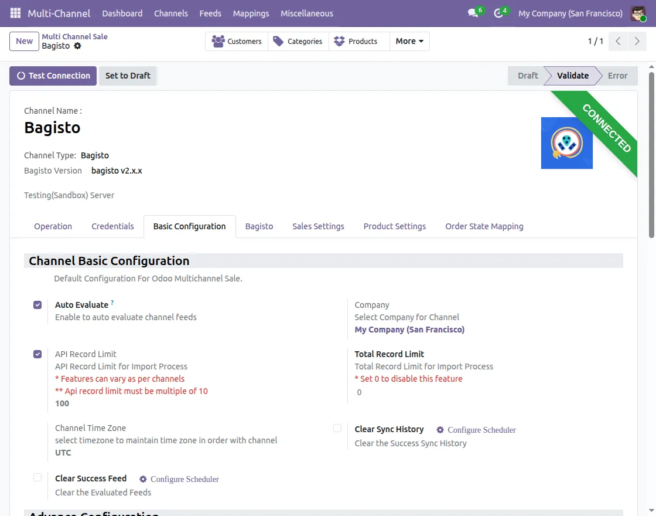Open the activities clock icon with badge 4
Image resolution: width=656 pixels, height=516 pixels.
click(x=498, y=13)
